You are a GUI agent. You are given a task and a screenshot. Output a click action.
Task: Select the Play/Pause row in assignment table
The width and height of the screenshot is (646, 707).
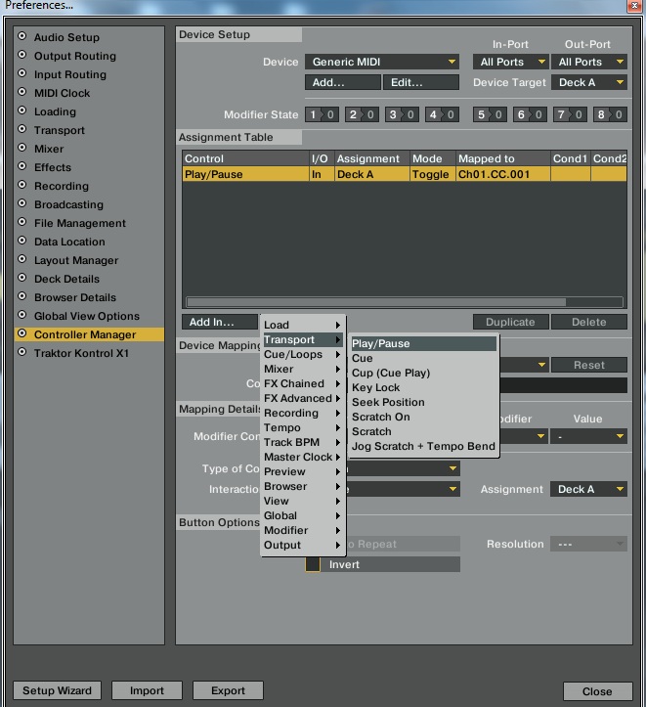(404, 174)
